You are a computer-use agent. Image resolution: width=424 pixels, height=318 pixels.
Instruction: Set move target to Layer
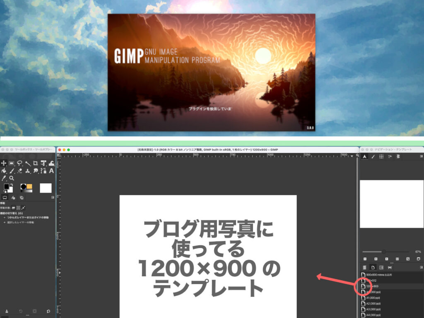click(13, 208)
